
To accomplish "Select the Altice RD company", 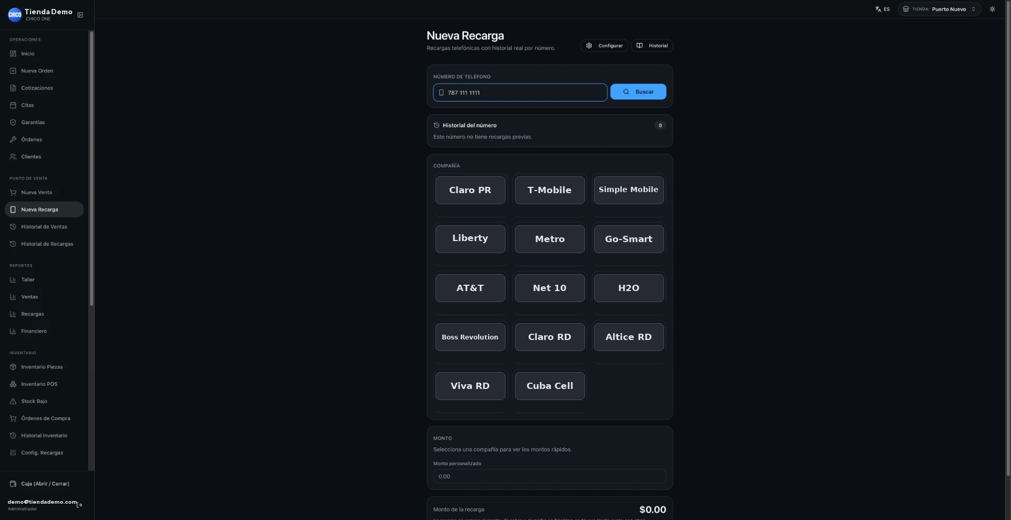I will (x=629, y=337).
